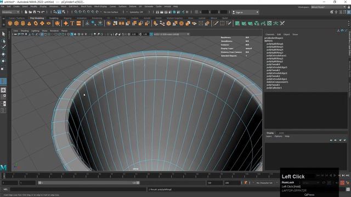Create a polygon plane from the shelf
The width and height of the screenshot is (351, 197).
coord(42,23)
